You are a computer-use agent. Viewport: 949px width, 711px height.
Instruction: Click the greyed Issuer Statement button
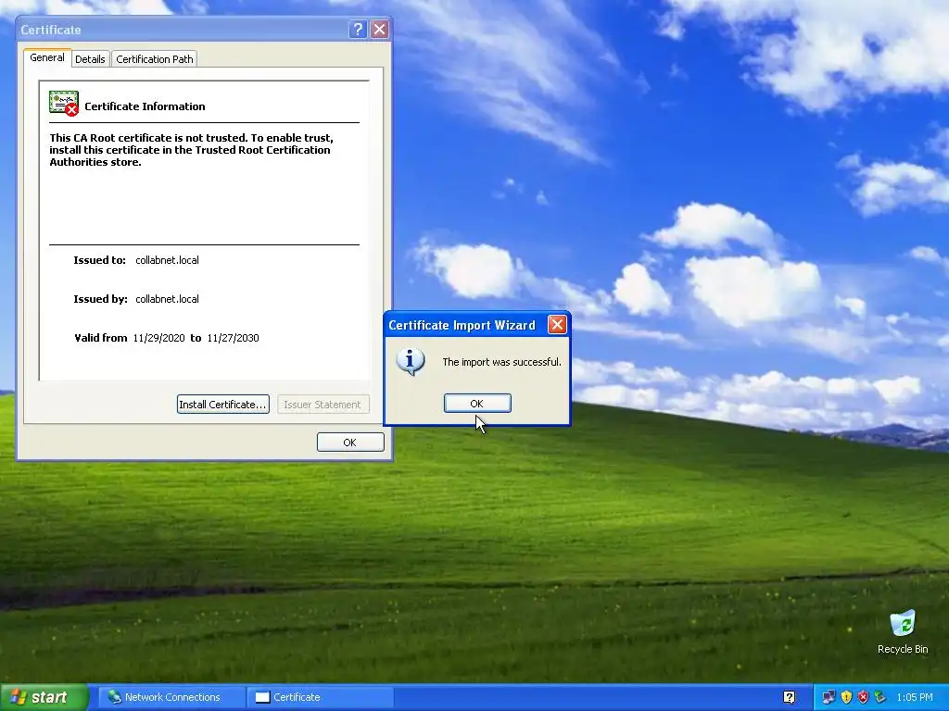pyautogui.click(x=323, y=405)
